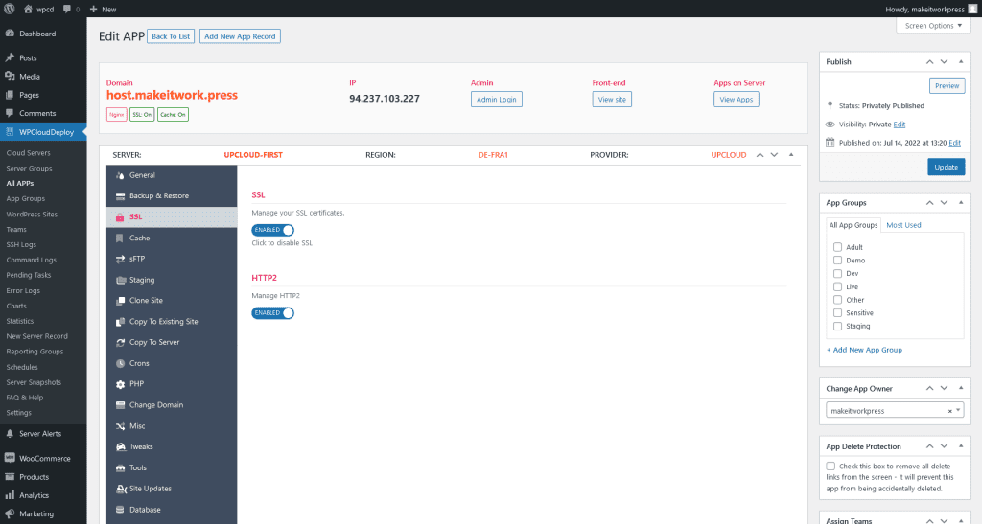Viewport: 982px width, 524px height.
Task: Collapse the Change App Owner panel
Action: click(x=961, y=388)
